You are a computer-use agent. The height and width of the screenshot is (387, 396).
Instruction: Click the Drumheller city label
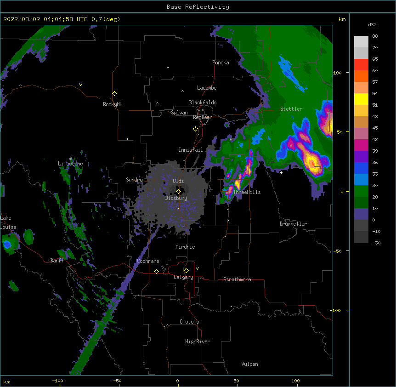293,224
